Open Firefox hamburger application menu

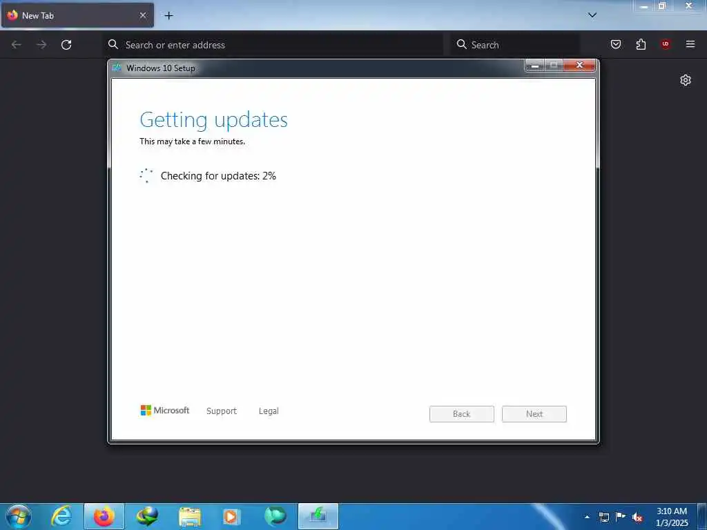(x=690, y=43)
